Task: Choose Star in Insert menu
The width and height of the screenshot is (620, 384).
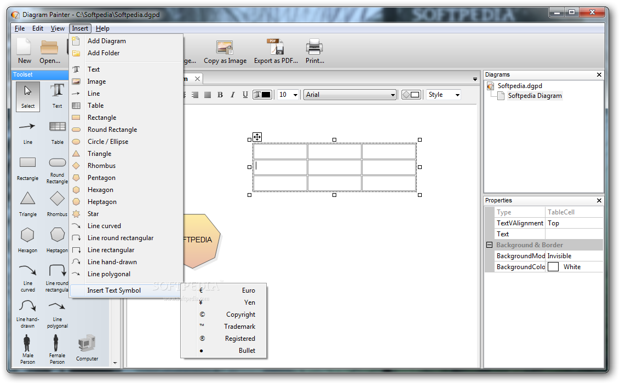Action: pyautogui.click(x=126, y=214)
